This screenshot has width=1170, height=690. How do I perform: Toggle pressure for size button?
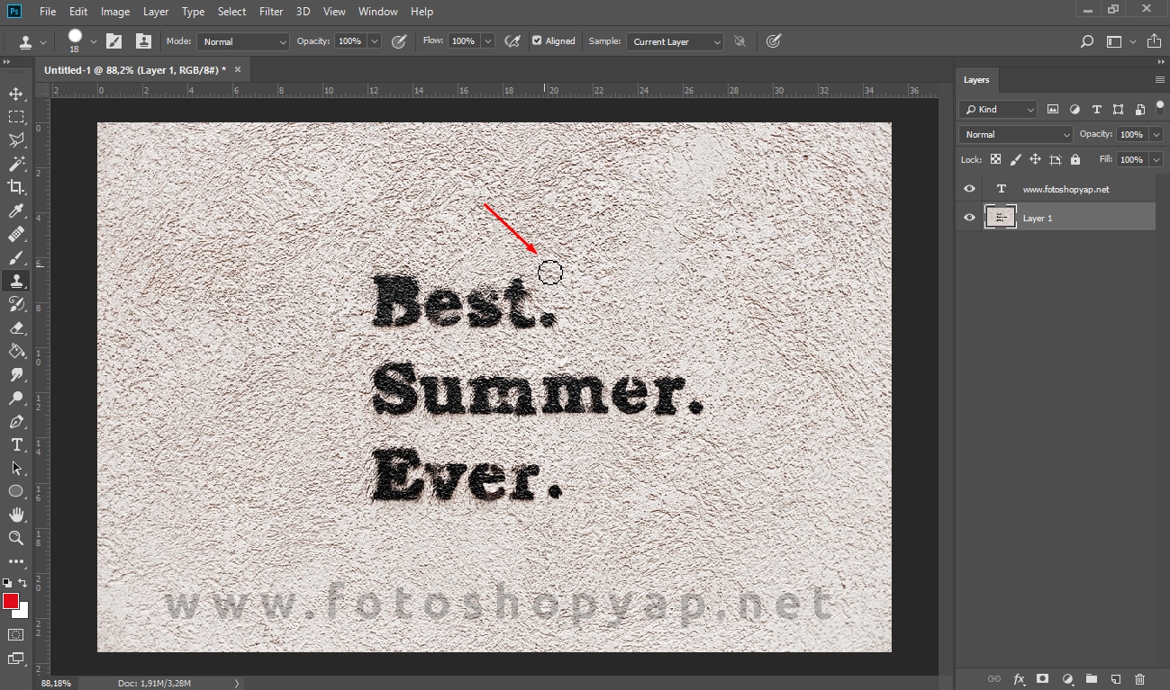click(773, 41)
